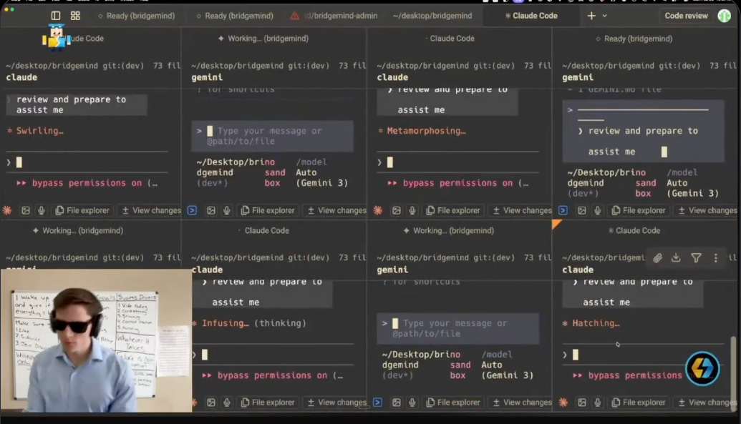
Task: Click the floating lightning bolt button
Action: pos(702,368)
